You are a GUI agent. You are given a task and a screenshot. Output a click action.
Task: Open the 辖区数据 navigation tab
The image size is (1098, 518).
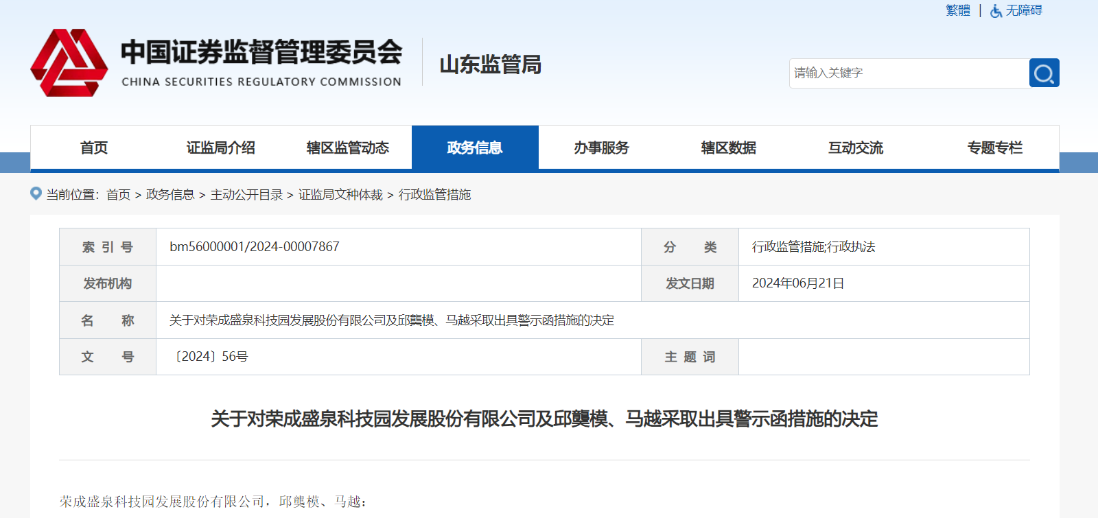click(729, 148)
